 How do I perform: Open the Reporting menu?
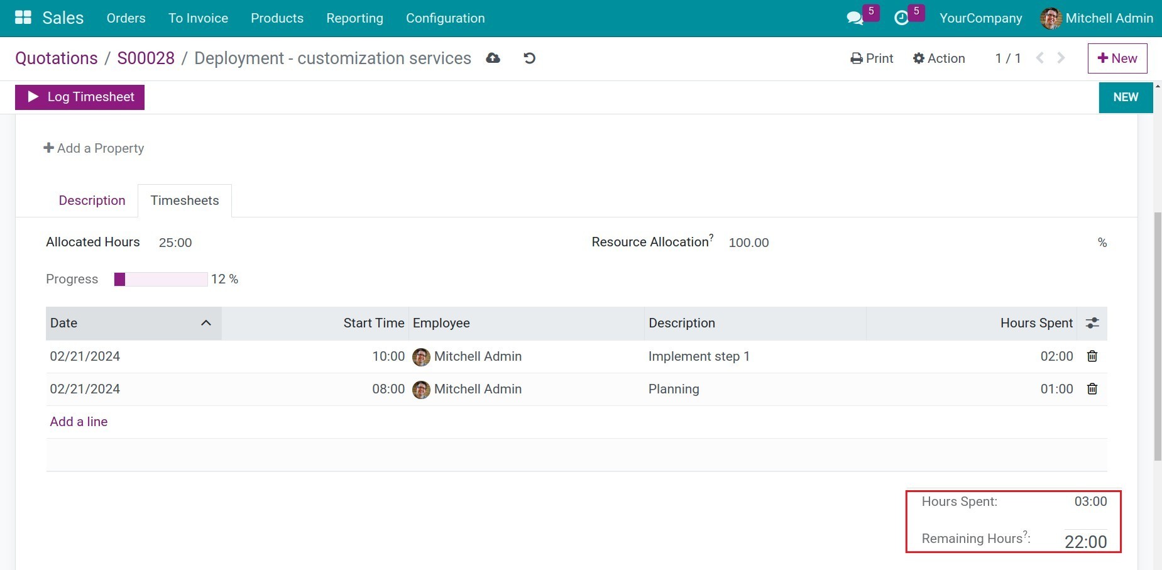pos(354,18)
